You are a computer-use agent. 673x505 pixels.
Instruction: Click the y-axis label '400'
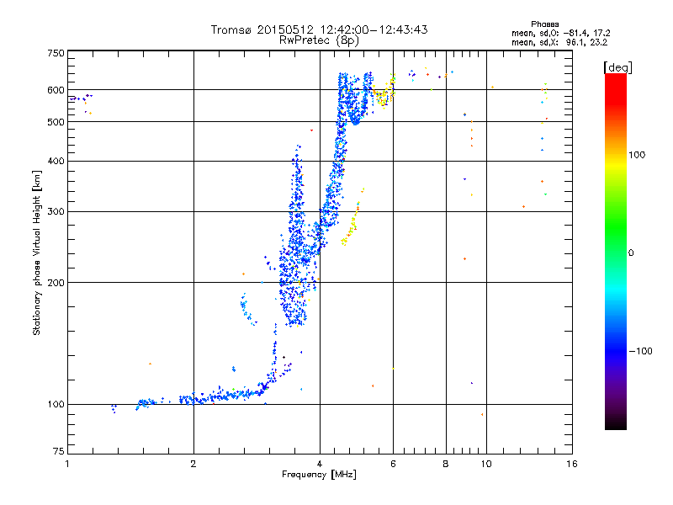[56, 161]
